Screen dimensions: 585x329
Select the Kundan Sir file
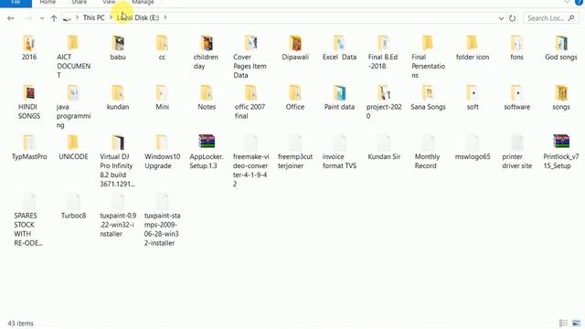point(384,148)
